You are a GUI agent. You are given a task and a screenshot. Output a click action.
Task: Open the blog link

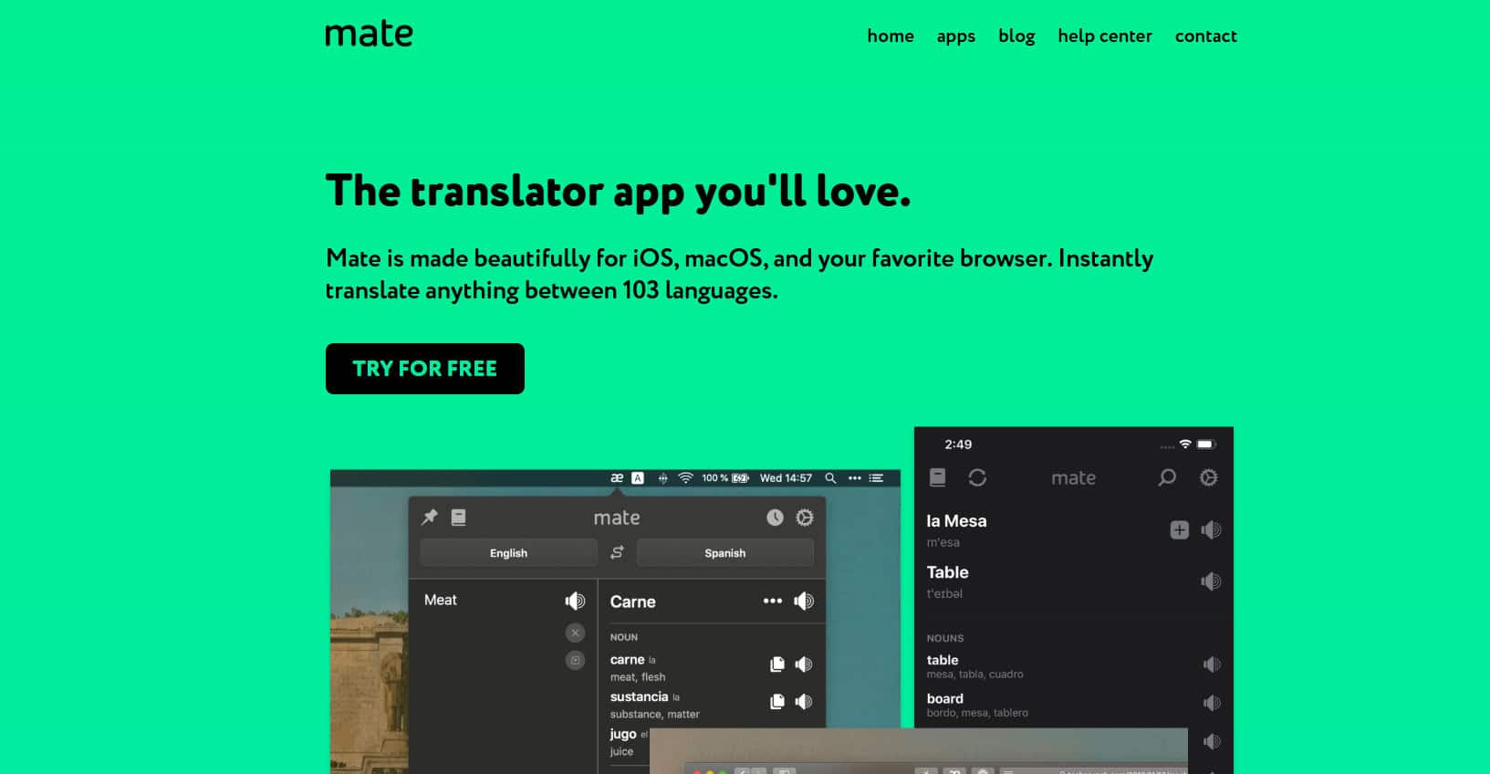click(x=1016, y=36)
